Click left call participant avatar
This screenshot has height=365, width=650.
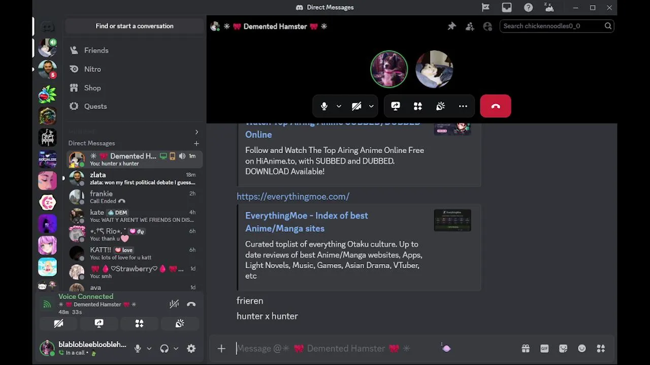point(389,69)
